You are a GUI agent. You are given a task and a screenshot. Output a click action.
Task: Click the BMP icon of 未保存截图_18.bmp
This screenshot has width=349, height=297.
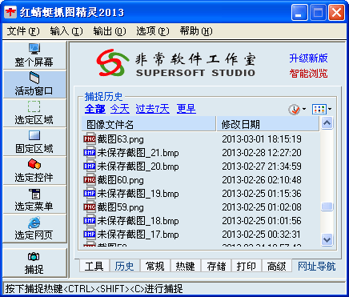coord(90,221)
